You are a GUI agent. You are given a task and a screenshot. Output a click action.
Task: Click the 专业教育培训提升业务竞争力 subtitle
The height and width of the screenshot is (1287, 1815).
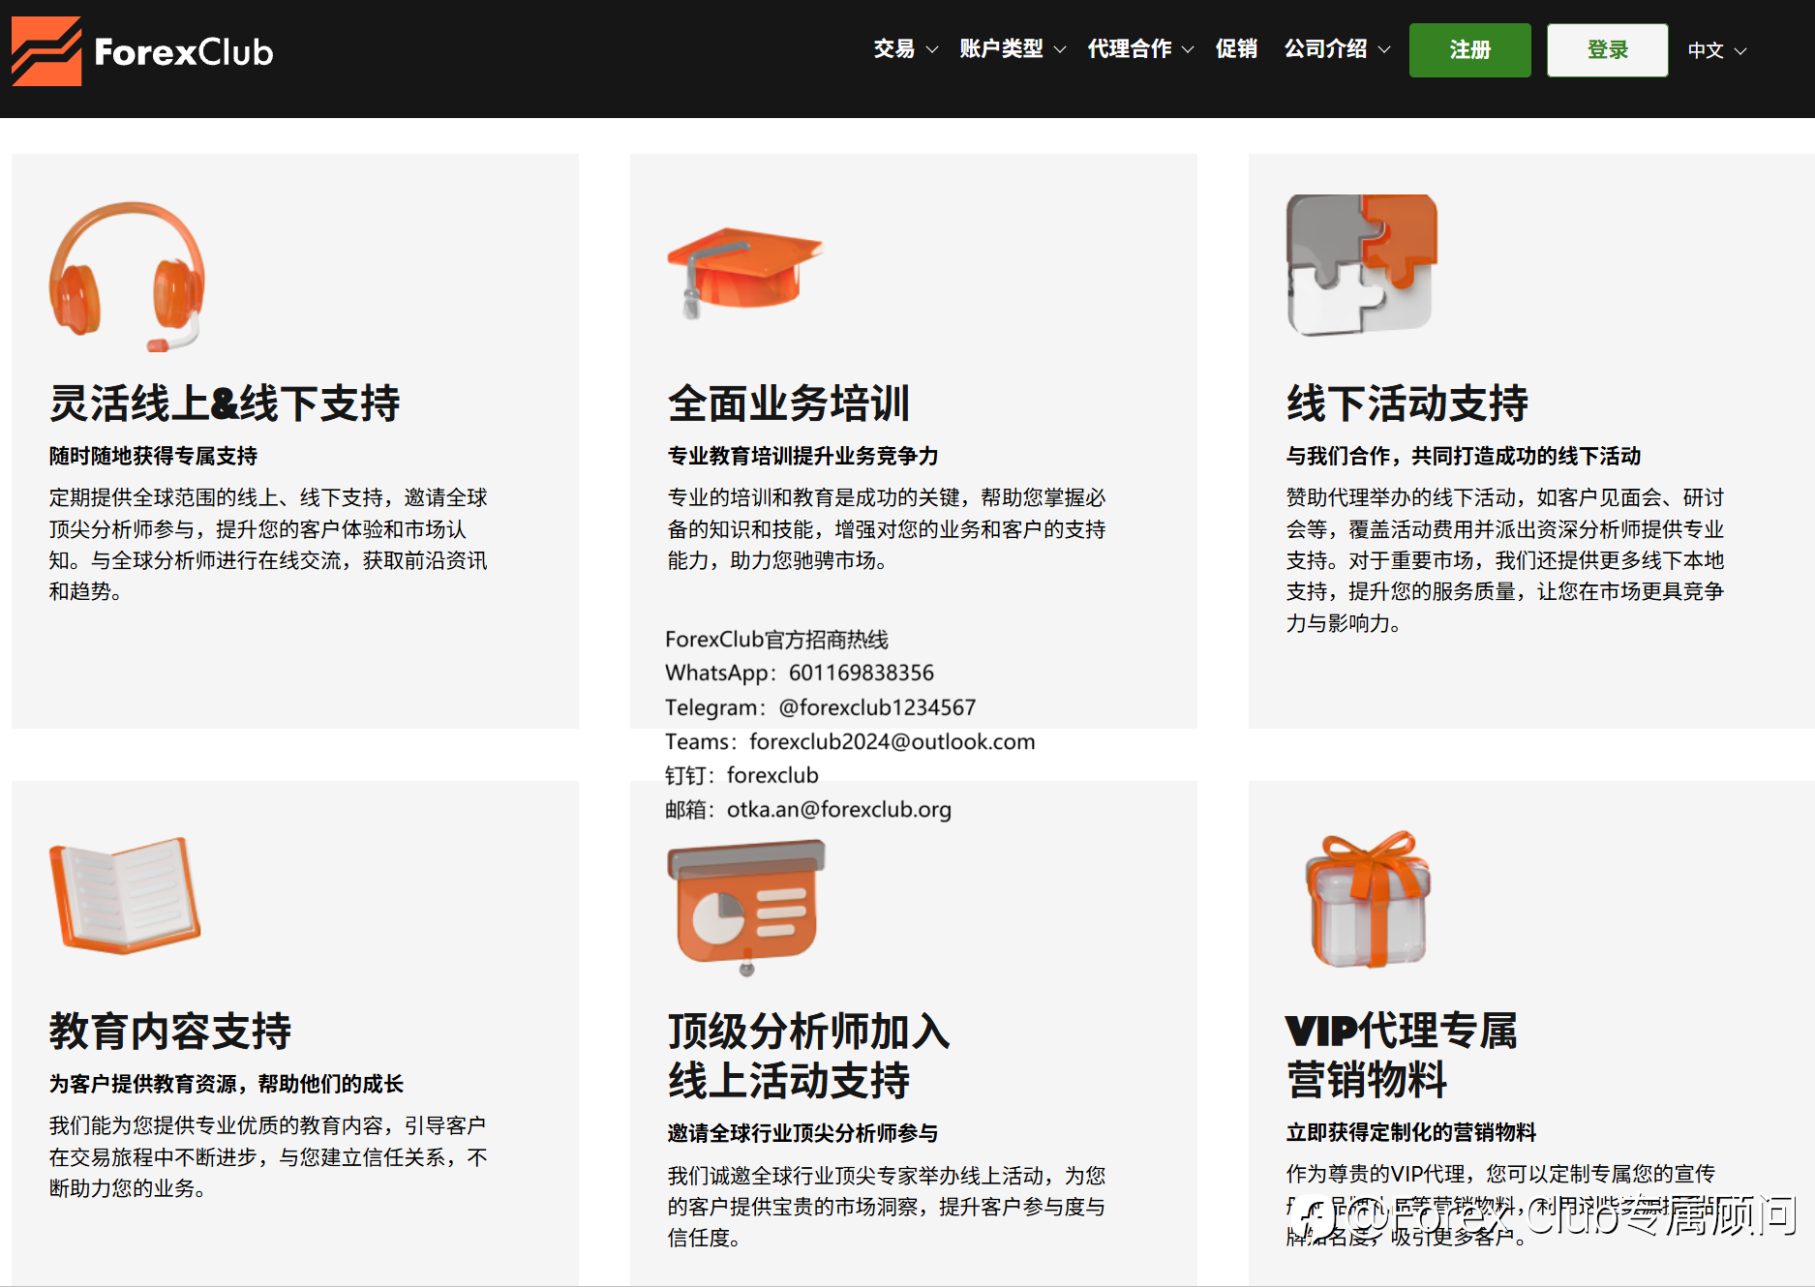coord(803,456)
